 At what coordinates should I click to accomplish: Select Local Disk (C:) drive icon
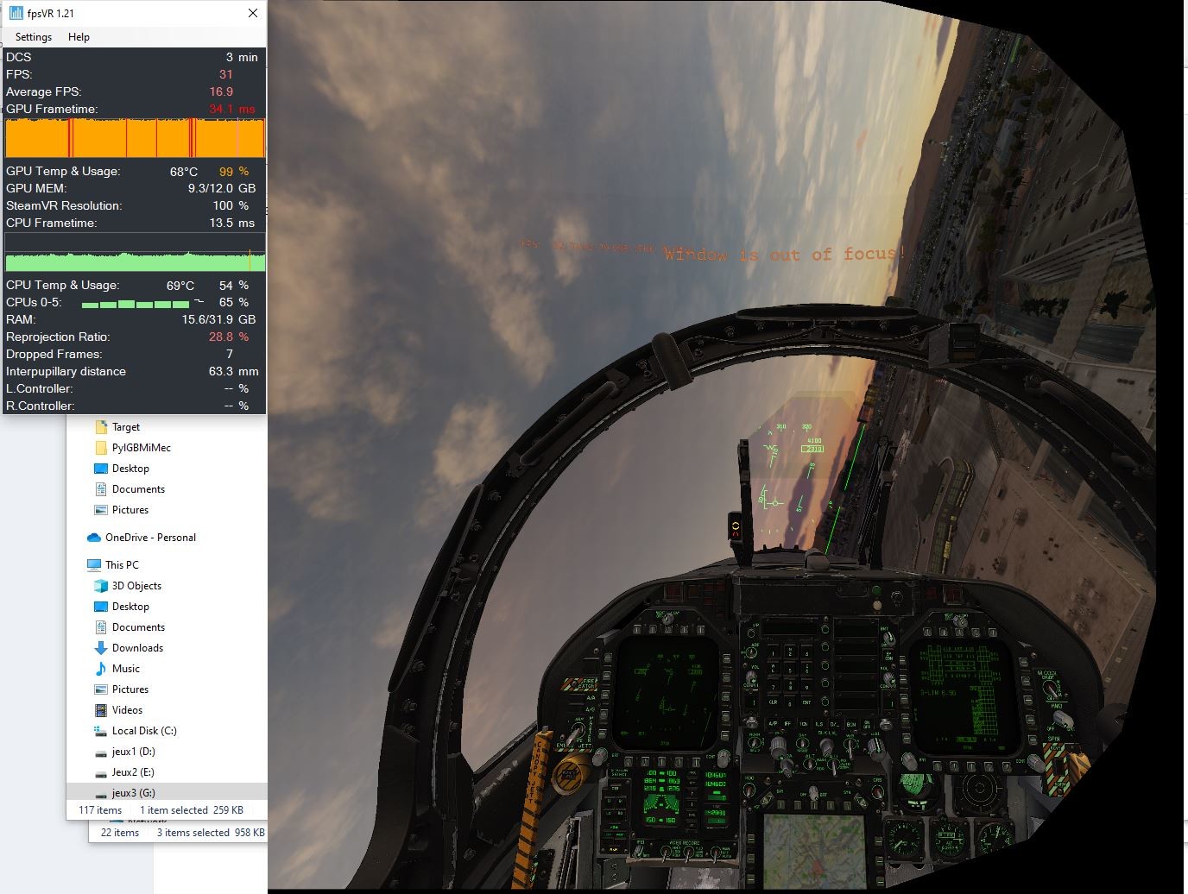pos(101,731)
